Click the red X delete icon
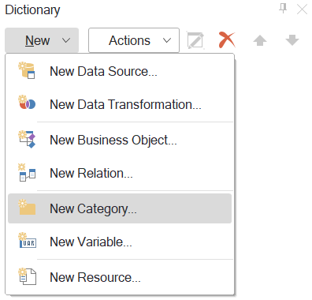This screenshot has height=300, width=312. click(227, 40)
